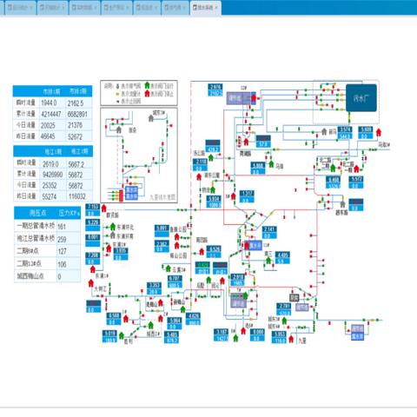Click the purple regulating pool near 12#

pyautogui.click(x=238, y=98)
